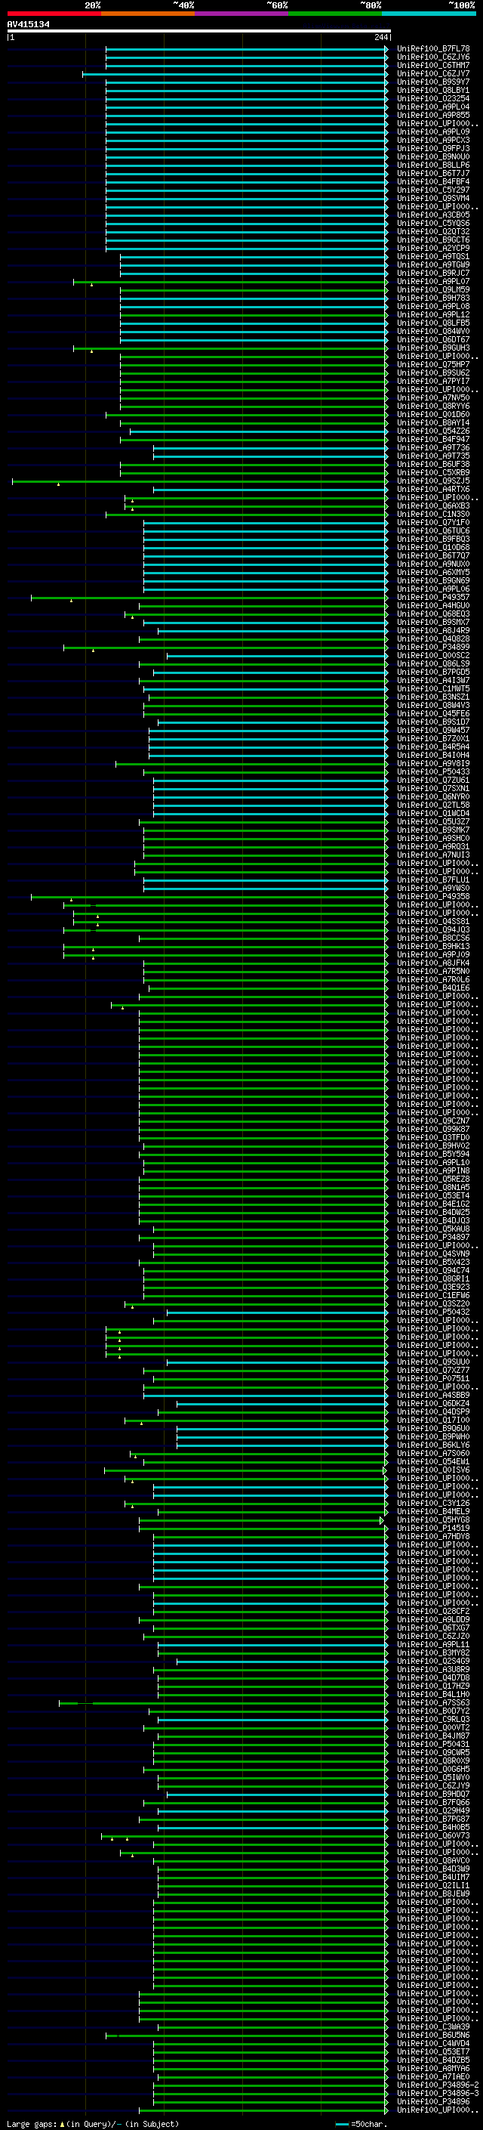Click the 244 end position label

point(380,37)
